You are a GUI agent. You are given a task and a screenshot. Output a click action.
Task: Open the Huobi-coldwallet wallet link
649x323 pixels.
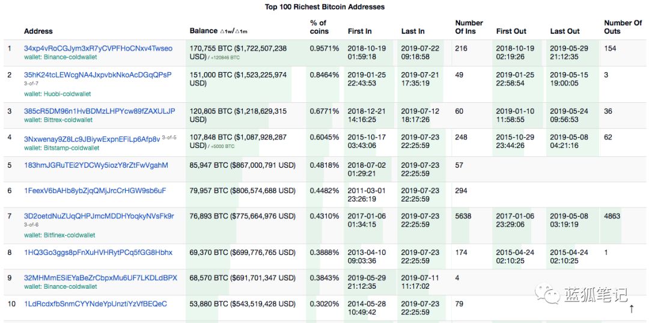(x=67, y=94)
